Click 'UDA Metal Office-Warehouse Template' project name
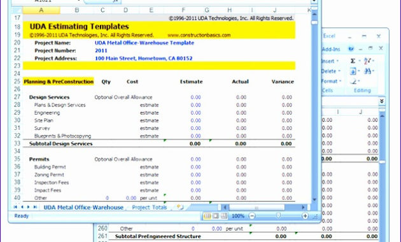This screenshot has width=401, height=242. 144,43
